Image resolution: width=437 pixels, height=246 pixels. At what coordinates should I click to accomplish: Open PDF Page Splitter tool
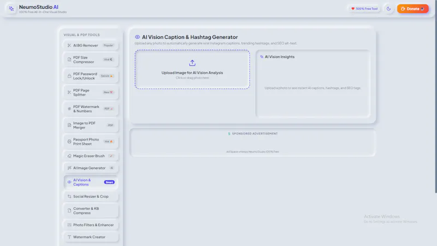tap(91, 92)
